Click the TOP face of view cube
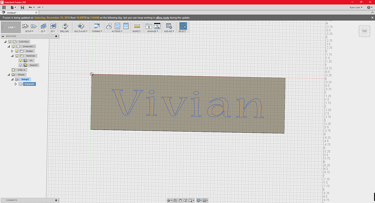This screenshot has width=375, height=203. coord(364,31)
